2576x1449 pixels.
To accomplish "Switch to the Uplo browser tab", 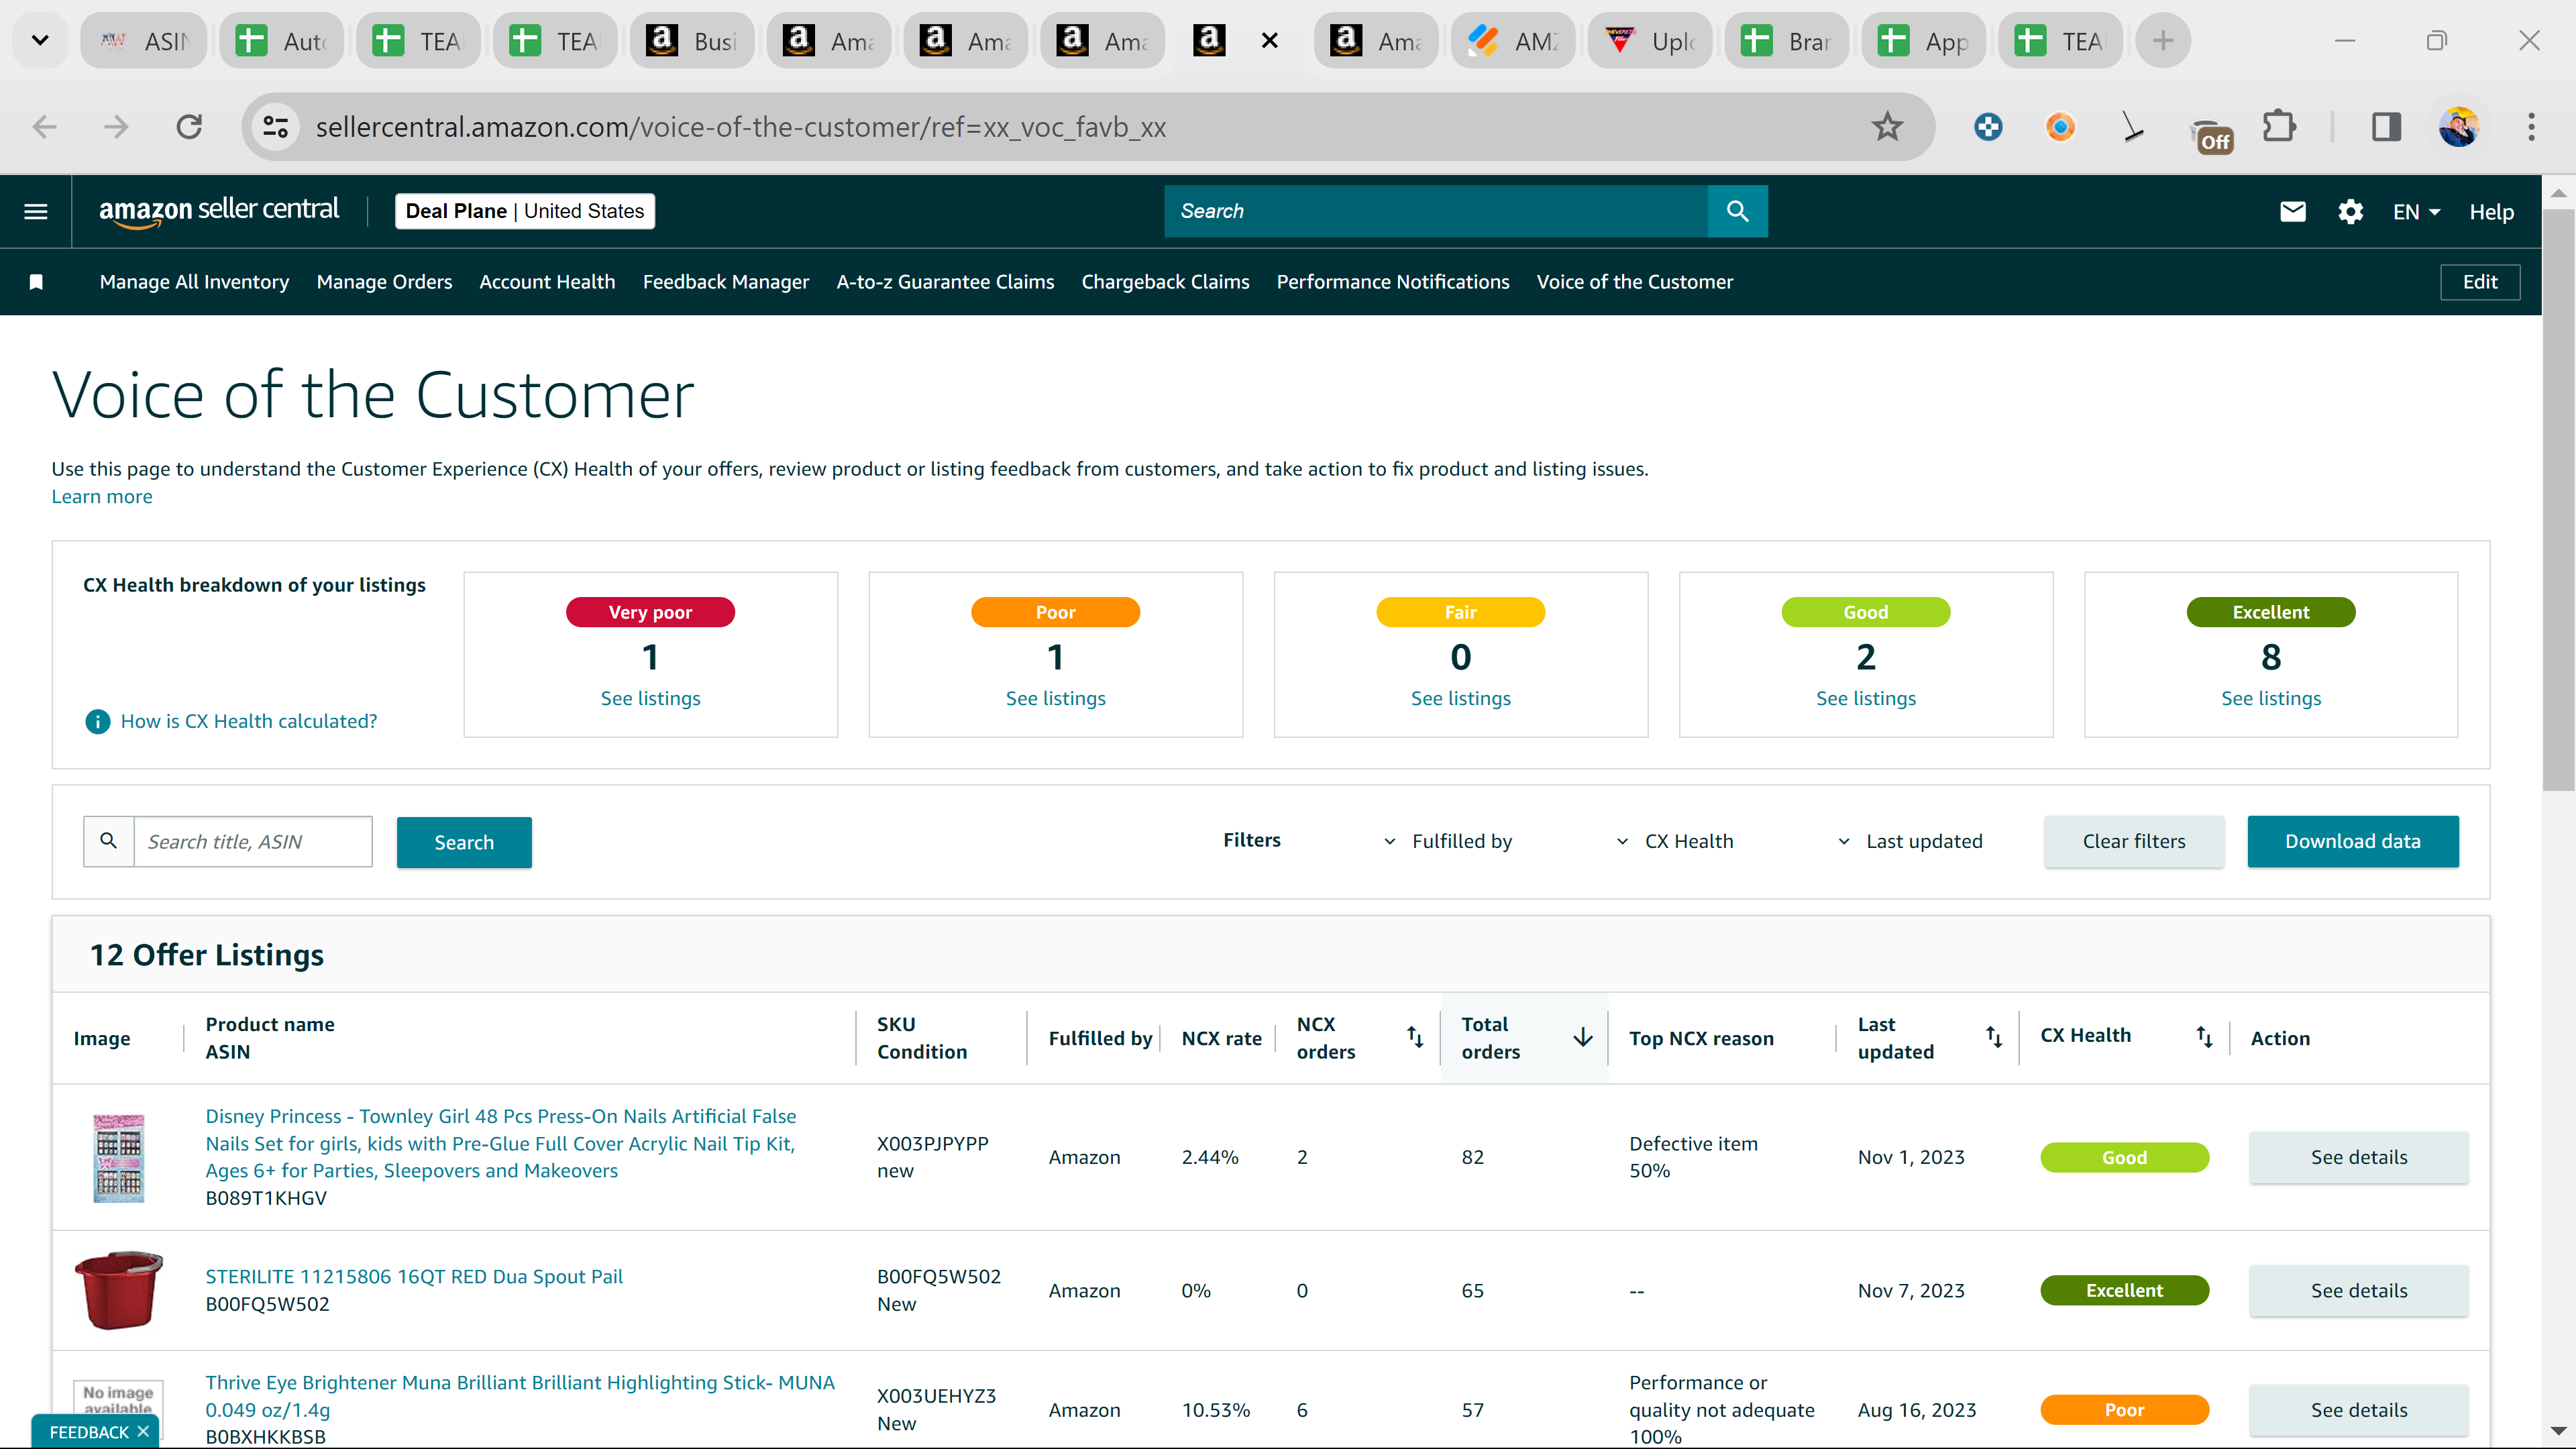I will click(1650, 41).
